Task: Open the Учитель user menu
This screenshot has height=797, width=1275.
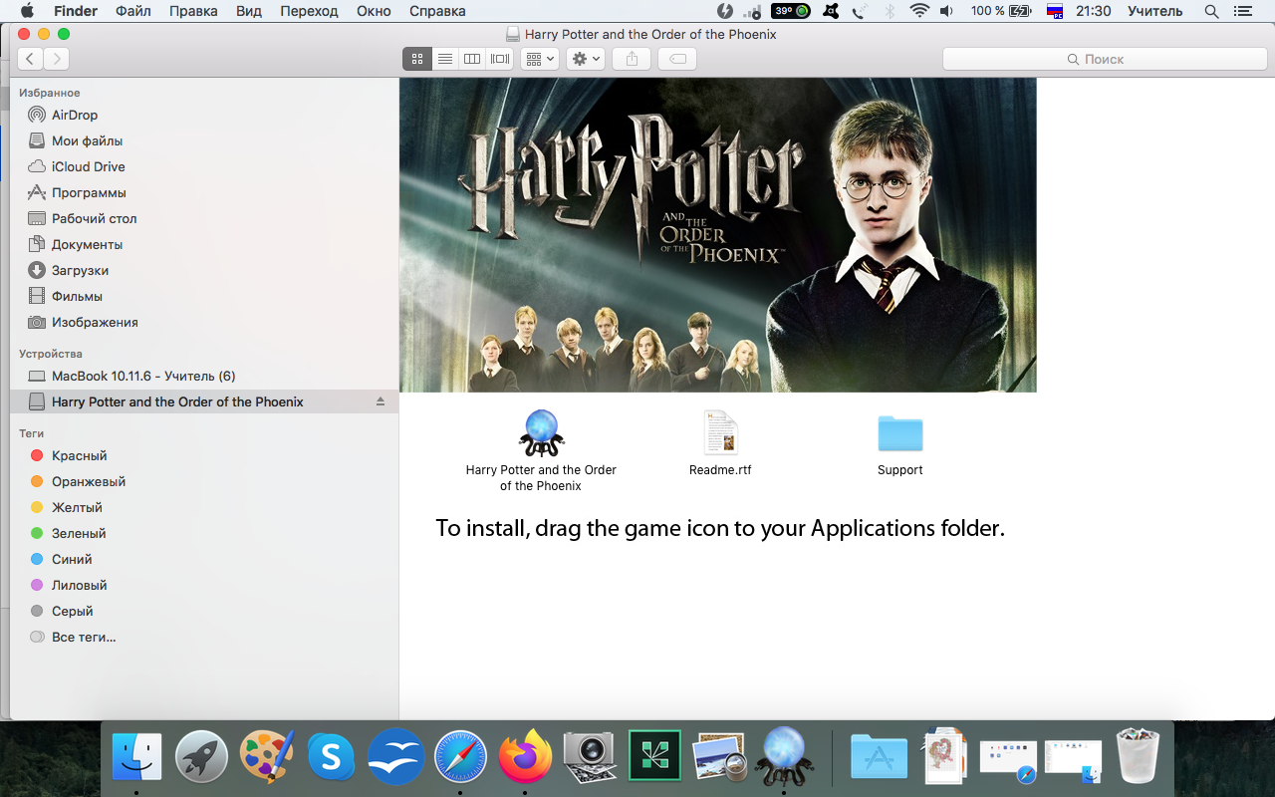Action: pos(1155,11)
